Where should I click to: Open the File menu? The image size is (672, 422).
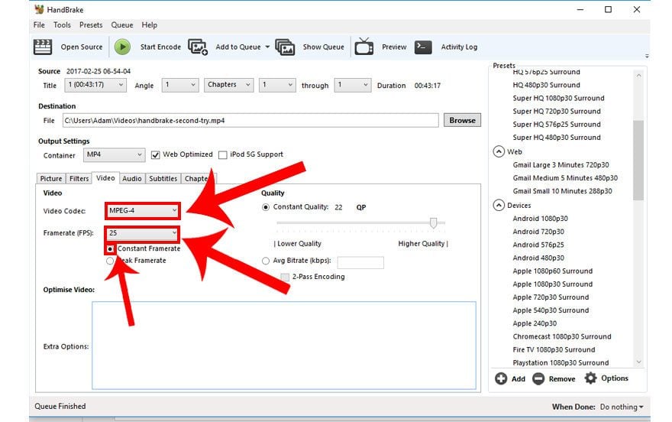click(x=39, y=25)
